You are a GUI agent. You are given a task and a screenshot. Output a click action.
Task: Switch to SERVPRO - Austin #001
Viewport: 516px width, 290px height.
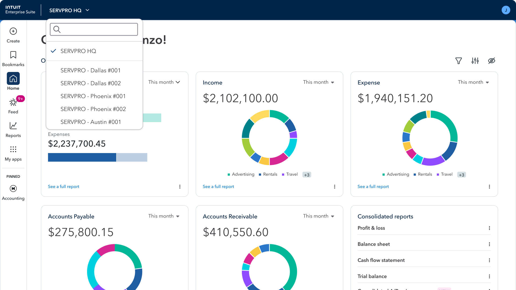click(94, 122)
